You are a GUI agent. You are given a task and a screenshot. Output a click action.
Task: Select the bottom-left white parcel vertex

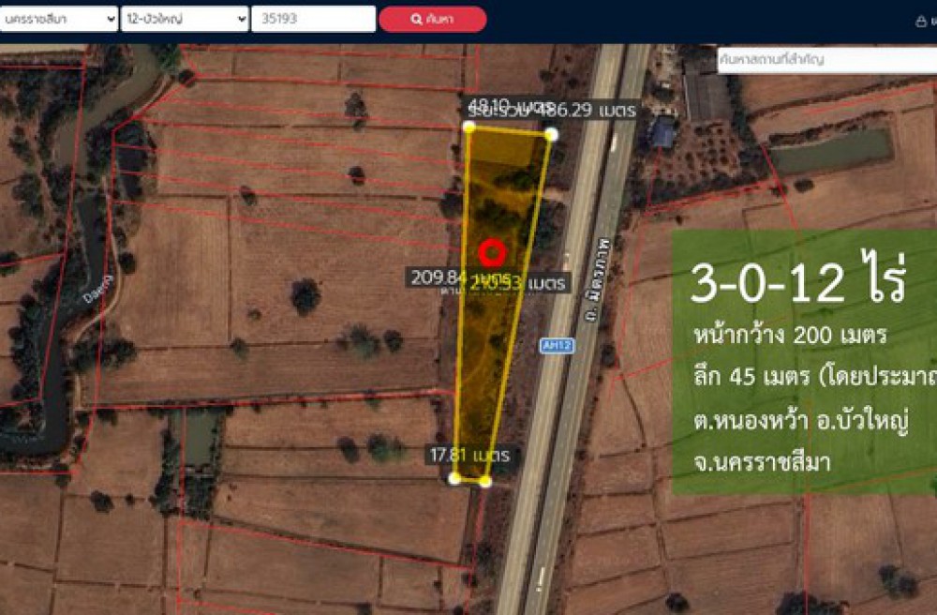454,478
